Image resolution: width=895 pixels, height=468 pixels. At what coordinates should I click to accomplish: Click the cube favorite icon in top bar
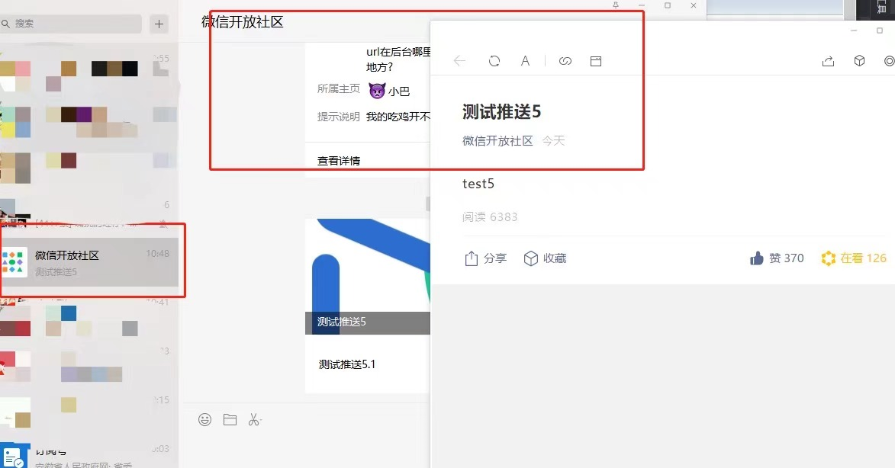tap(859, 61)
